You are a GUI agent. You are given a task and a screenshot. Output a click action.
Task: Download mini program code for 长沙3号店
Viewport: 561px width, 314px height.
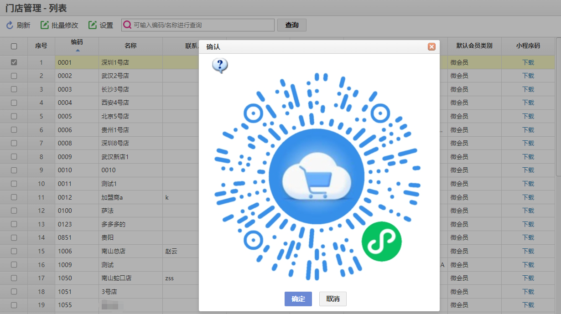click(x=528, y=89)
